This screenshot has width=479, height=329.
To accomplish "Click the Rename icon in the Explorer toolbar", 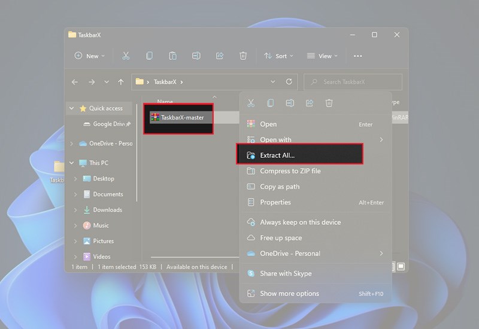I will pyautogui.click(x=196, y=56).
